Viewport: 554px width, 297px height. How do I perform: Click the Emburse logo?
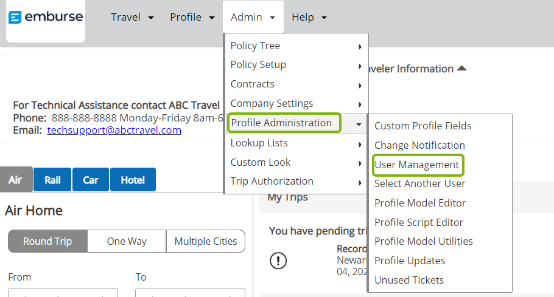click(46, 17)
